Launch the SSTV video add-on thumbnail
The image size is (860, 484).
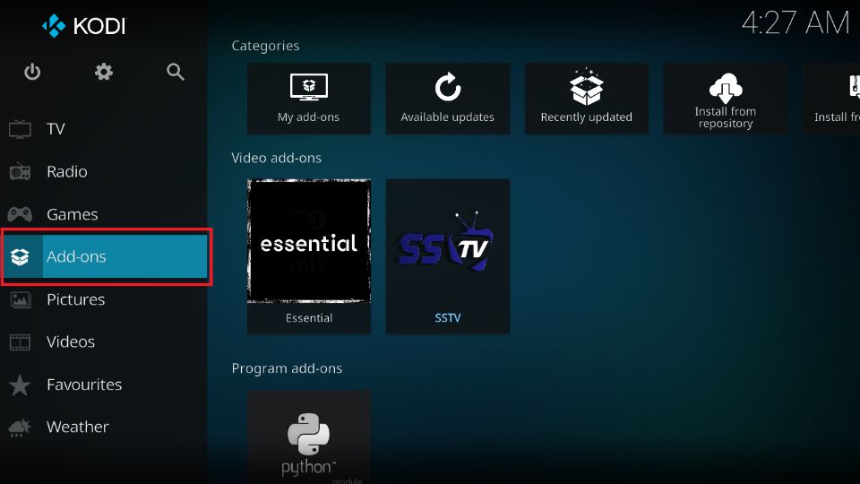[448, 241]
